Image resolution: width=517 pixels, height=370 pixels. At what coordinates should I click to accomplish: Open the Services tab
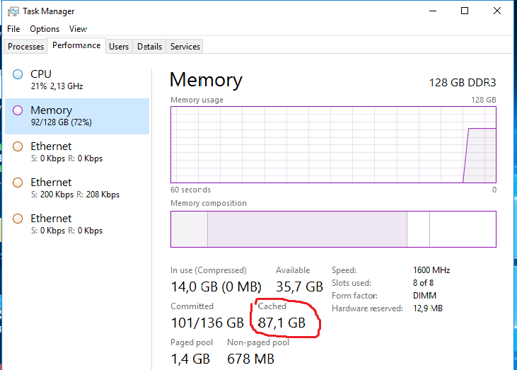pos(185,47)
